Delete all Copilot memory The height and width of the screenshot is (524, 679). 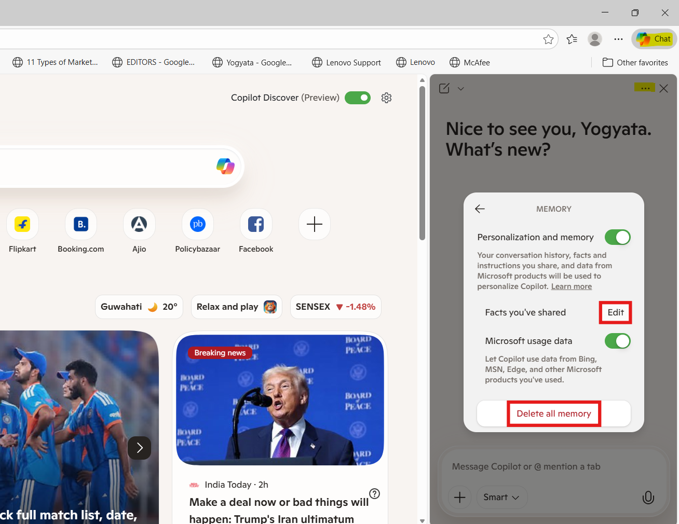[553, 413]
